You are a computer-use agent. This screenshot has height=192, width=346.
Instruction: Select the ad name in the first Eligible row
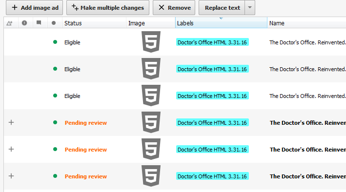point(307,42)
